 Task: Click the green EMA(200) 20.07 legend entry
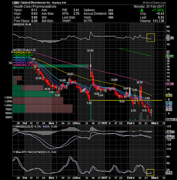23,55
